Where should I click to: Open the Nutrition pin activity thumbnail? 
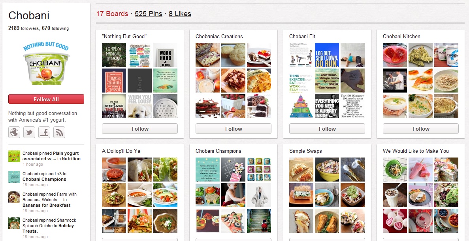click(x=14, y=156)
